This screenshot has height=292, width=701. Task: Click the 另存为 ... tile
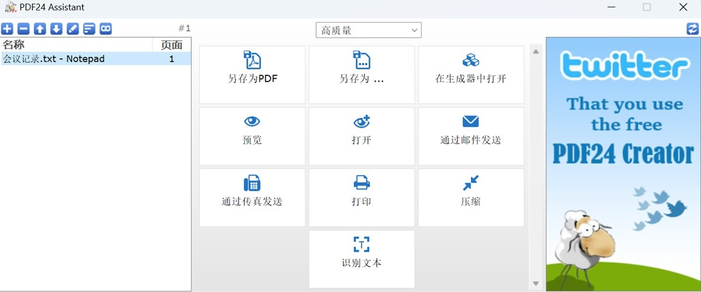pyautogui.click(x=362, y=75)
